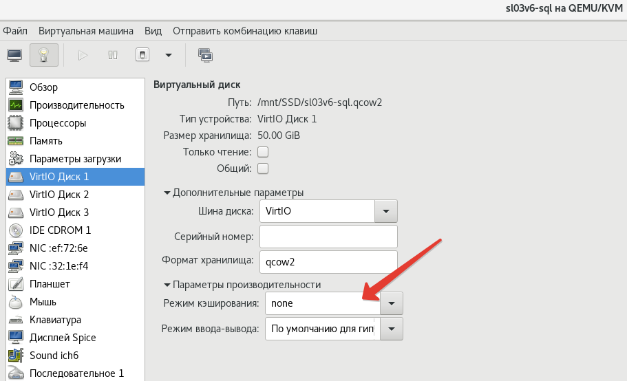Enable the Только чтение checkbox
This screenshot has height=381, width=627.
(x=263, y=152)
